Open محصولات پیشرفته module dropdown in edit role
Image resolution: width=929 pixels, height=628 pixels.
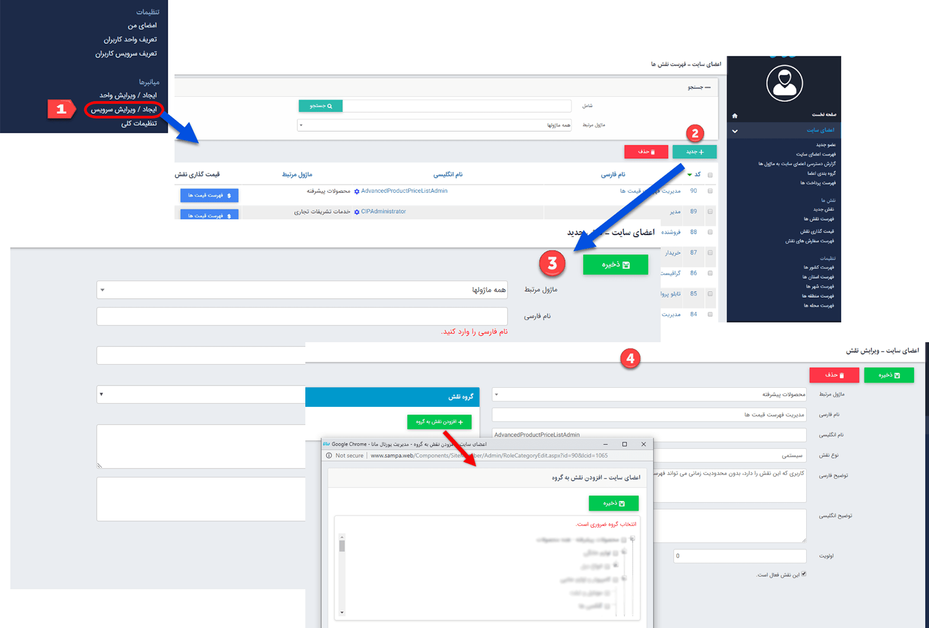click(x=649, y=394)
